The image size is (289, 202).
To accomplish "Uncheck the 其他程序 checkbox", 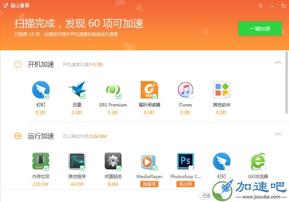I will tap(82, 168).
